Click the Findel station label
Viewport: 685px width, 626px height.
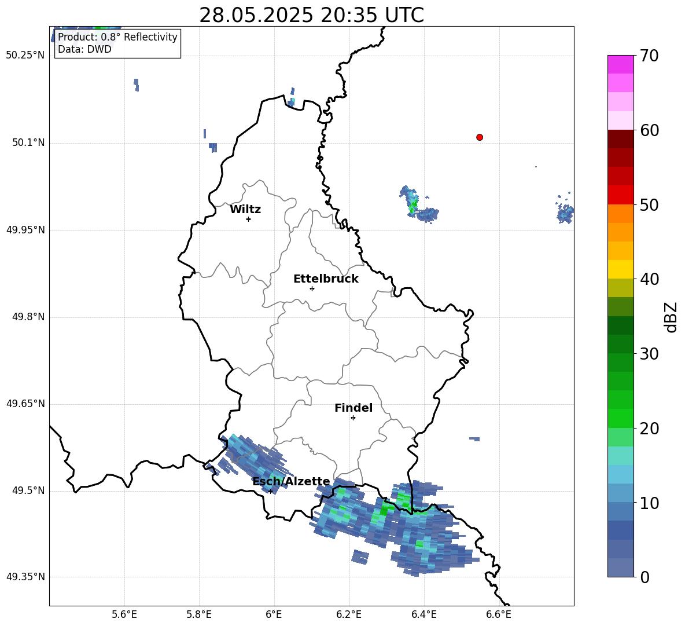point(353,408)
